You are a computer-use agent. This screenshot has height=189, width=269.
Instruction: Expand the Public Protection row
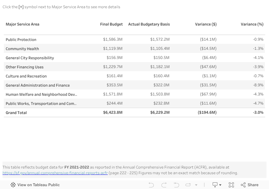point(21,40)
